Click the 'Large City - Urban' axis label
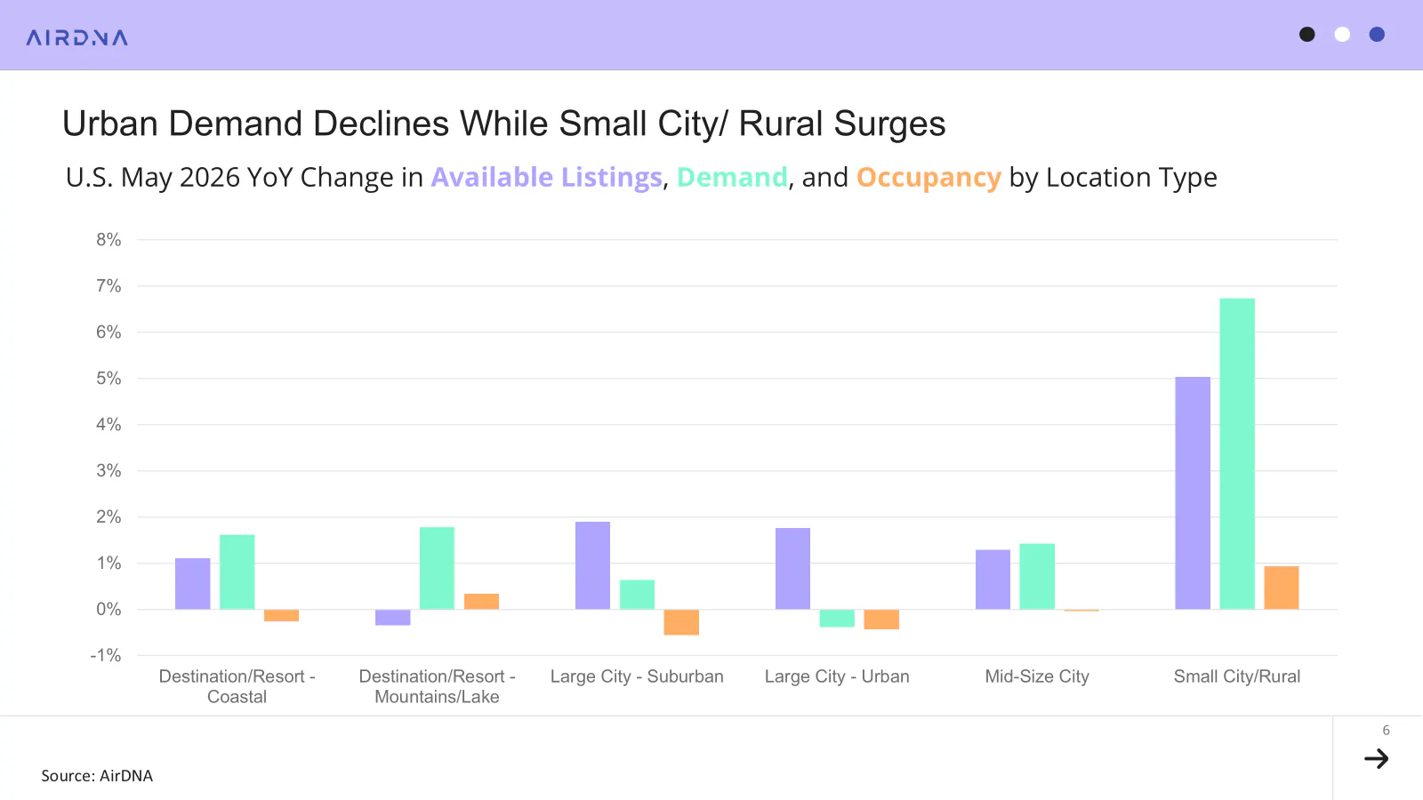 coord(837,676)
